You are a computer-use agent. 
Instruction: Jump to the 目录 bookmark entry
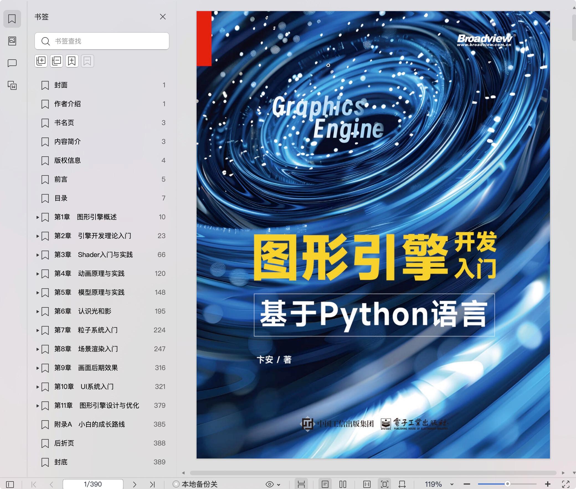tap(61, 198)
